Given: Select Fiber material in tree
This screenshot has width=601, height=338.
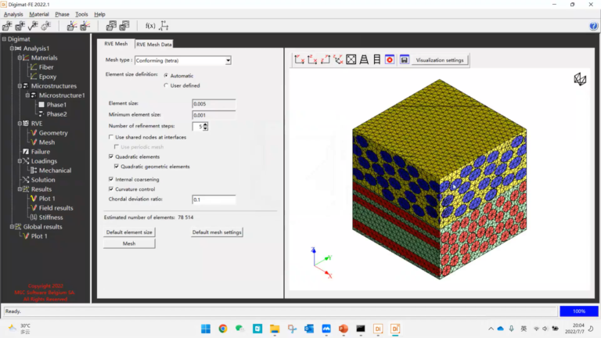Looking at the screenshot, I should tap(46, 67).
